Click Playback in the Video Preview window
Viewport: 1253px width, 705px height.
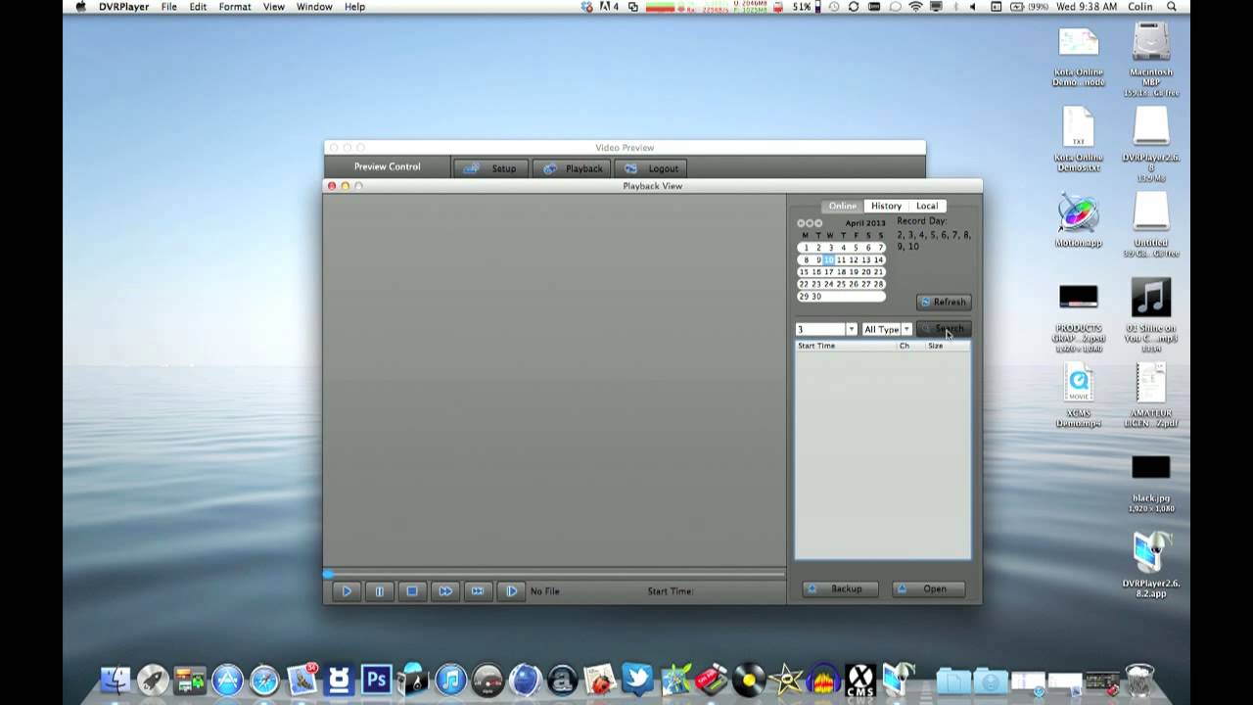click(573, 168)
